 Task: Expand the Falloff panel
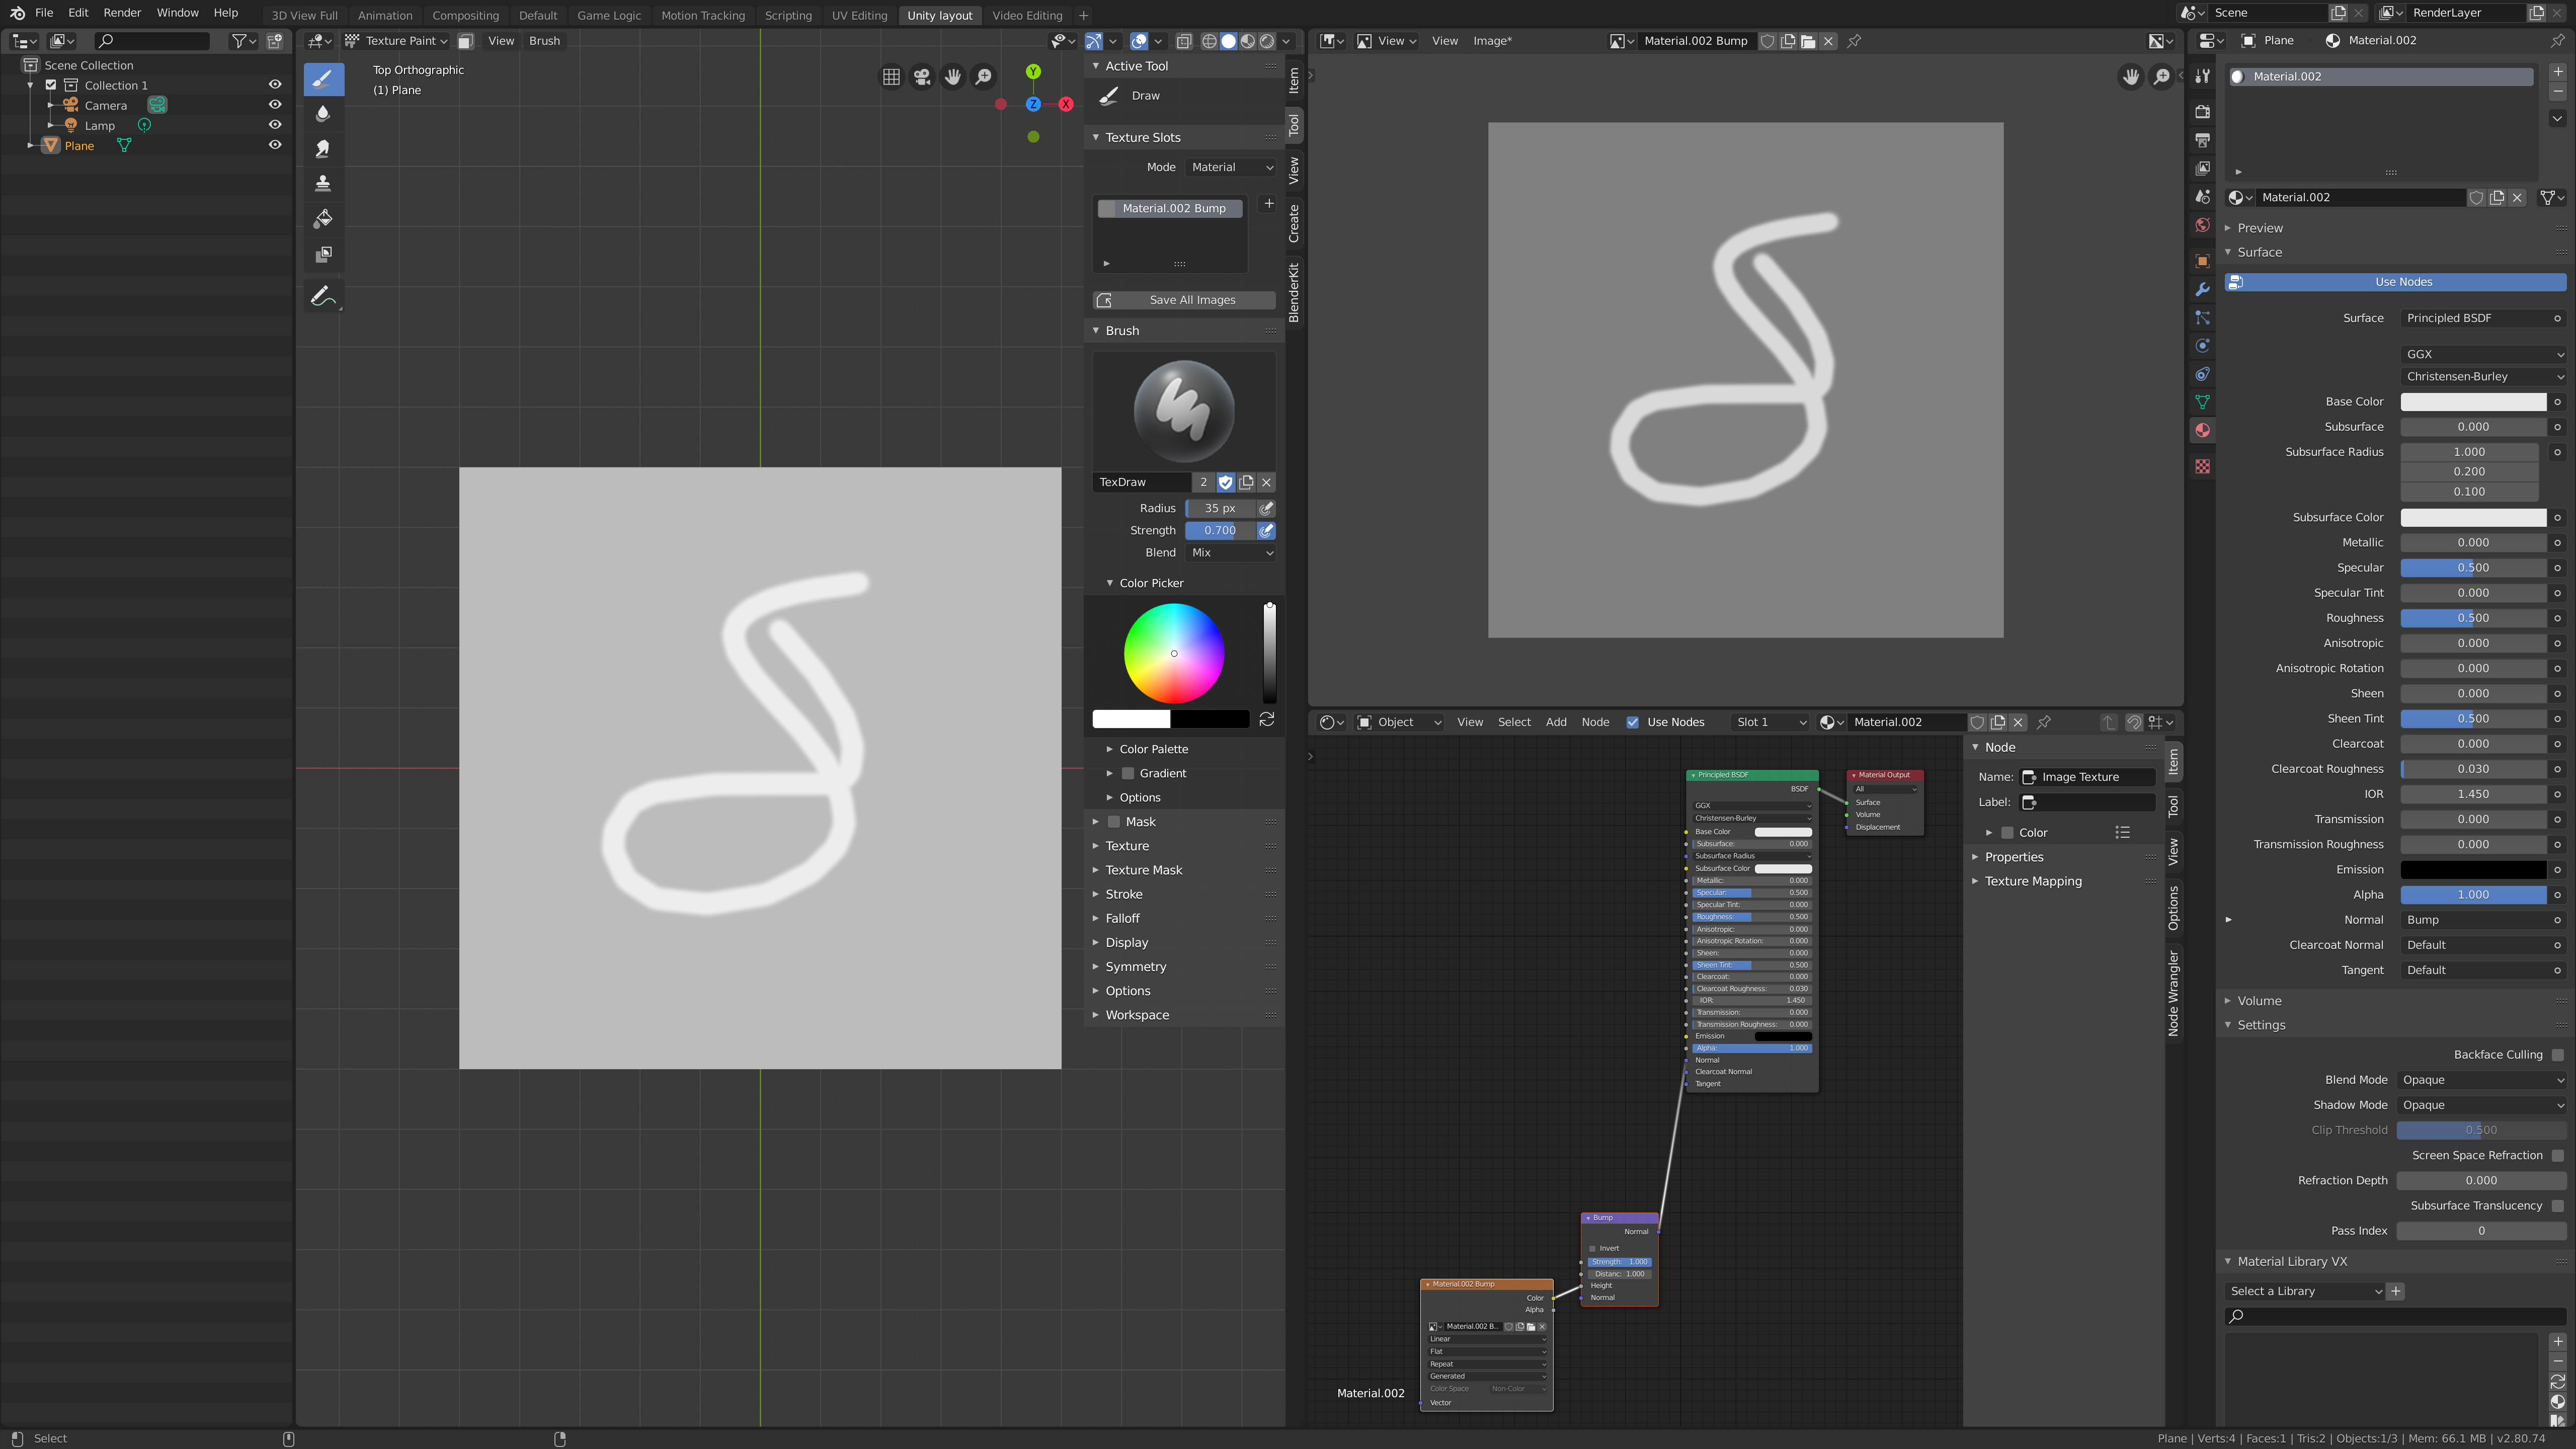tap(1122, 918)
